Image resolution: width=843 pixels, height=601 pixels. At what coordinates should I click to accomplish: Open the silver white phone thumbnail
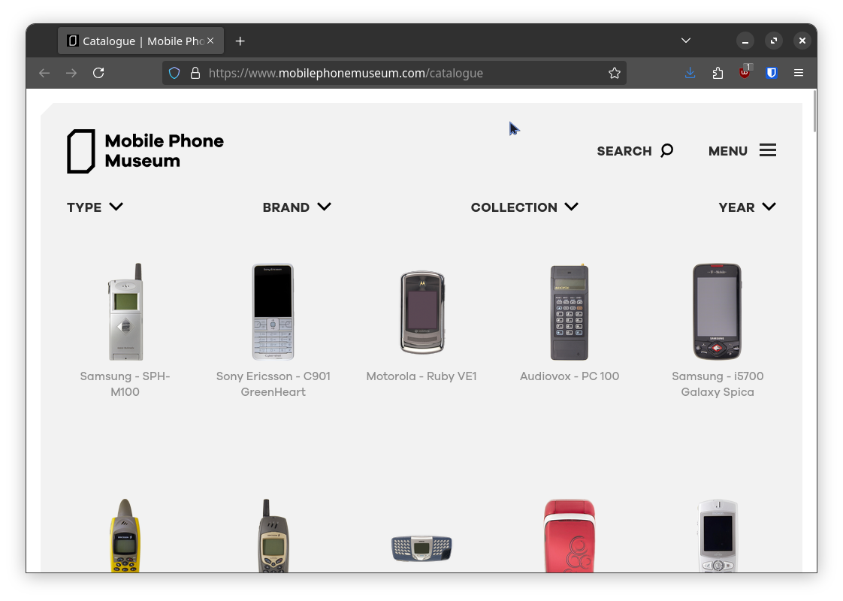[718, 536]
